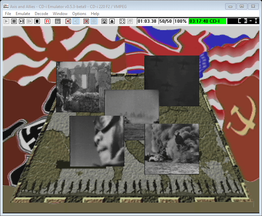Toggle the audio speaker button
The image size is (262, 216).
coord(76,21)
